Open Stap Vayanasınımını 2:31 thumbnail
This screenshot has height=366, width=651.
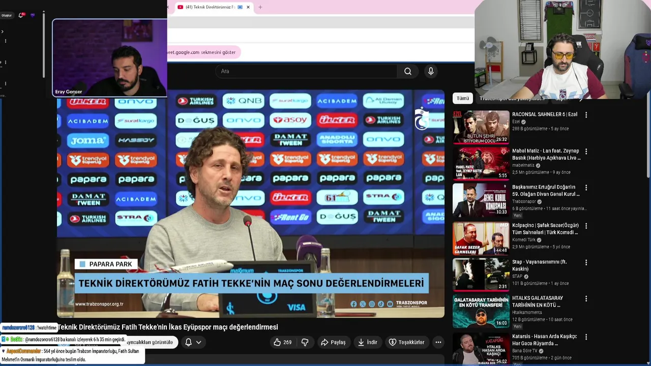pyautogui.click(x=481, y=274)
